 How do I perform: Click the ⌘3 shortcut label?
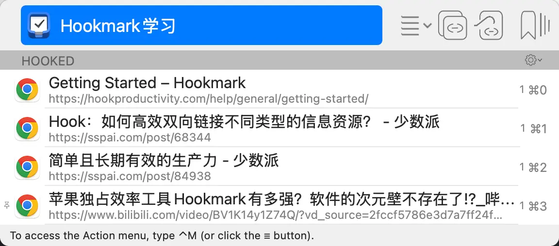click(x=533, y=206)
